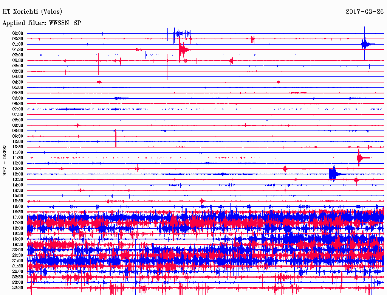This screenshot has height=295, width=387.
Task: Select the 11:30 time row label
Action: [18, 158]
